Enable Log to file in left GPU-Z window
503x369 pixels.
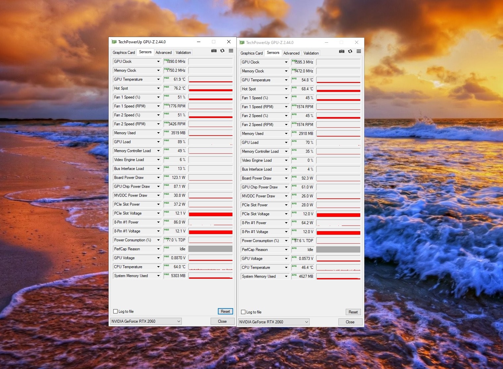tap(116, 311)
